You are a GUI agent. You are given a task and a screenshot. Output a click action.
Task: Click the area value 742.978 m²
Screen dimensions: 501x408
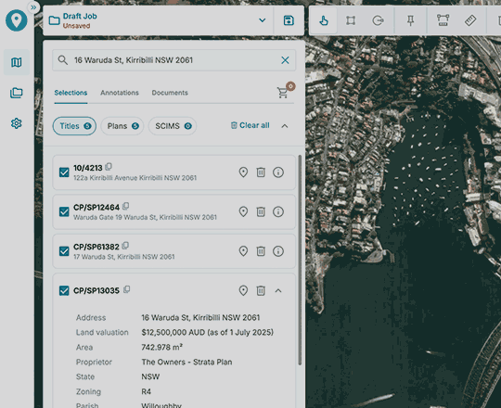pyautogui.click(x=162, y=347)
